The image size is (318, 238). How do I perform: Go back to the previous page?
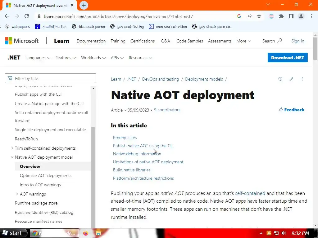[x=7, y=16]
